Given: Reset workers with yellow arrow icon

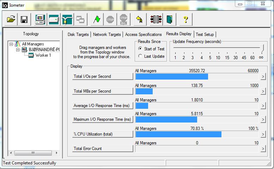Looking at the screenshot, I should point(140,19).
